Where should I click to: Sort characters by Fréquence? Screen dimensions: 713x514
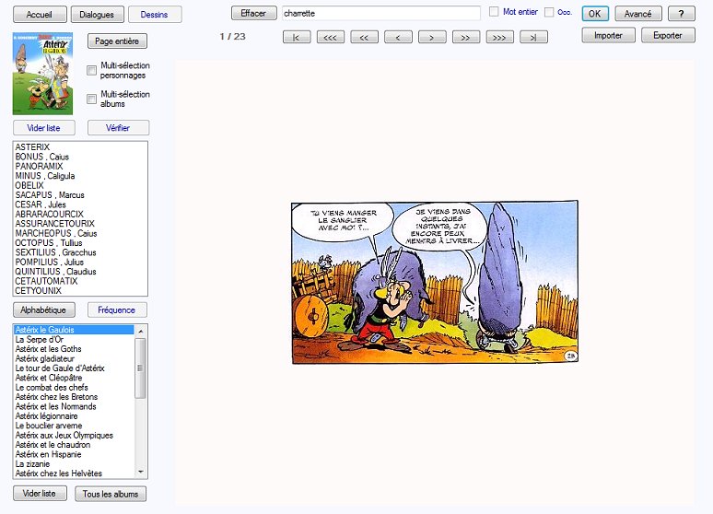coord(117,310)
